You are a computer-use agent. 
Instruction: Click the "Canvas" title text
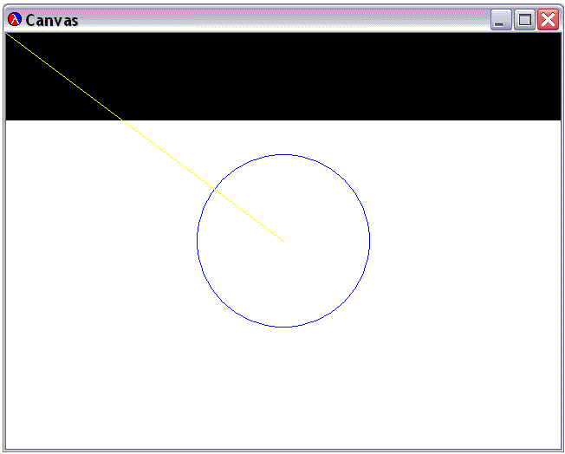[52, 20]
